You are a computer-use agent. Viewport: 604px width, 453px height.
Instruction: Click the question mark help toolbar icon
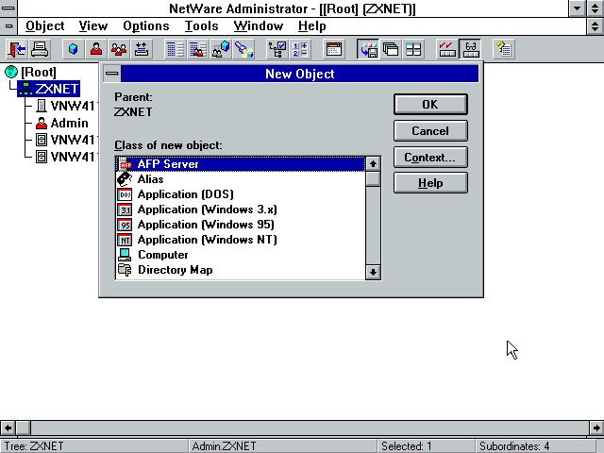pyautogui.click(x=504, y=49)
